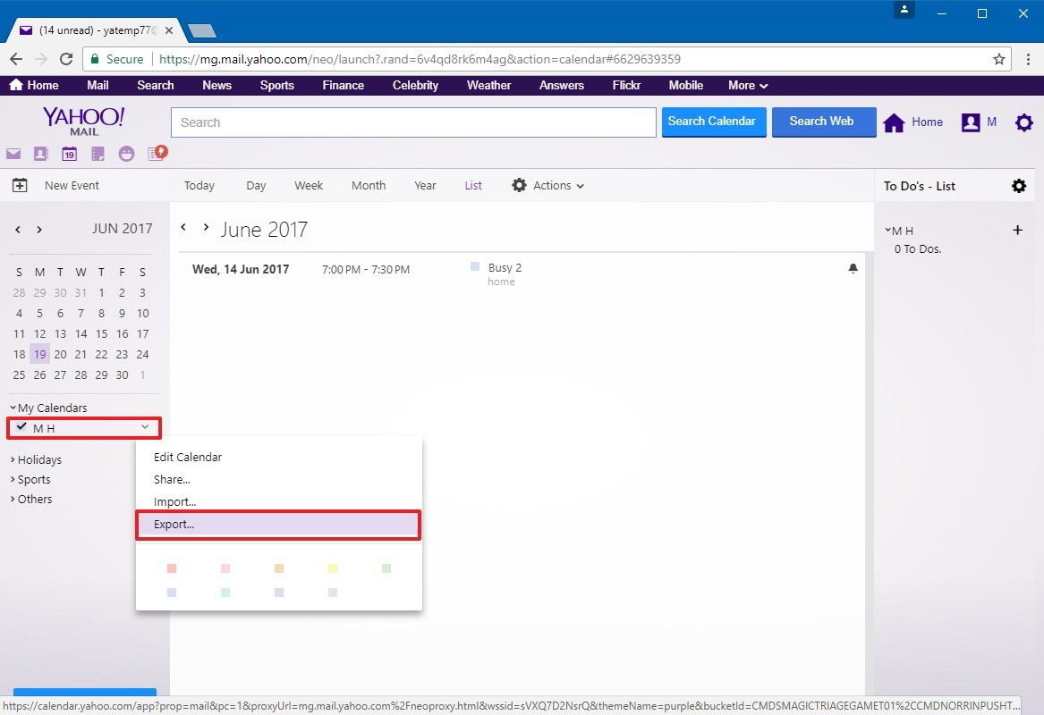The height and width of the screenshot is (715, 1044).
Task: Open the Weather link in the nav bar
Action: [x=488, y=85]
